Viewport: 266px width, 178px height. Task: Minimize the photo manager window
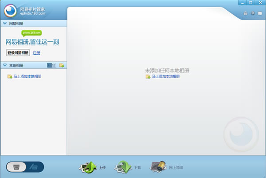[243, 3]
